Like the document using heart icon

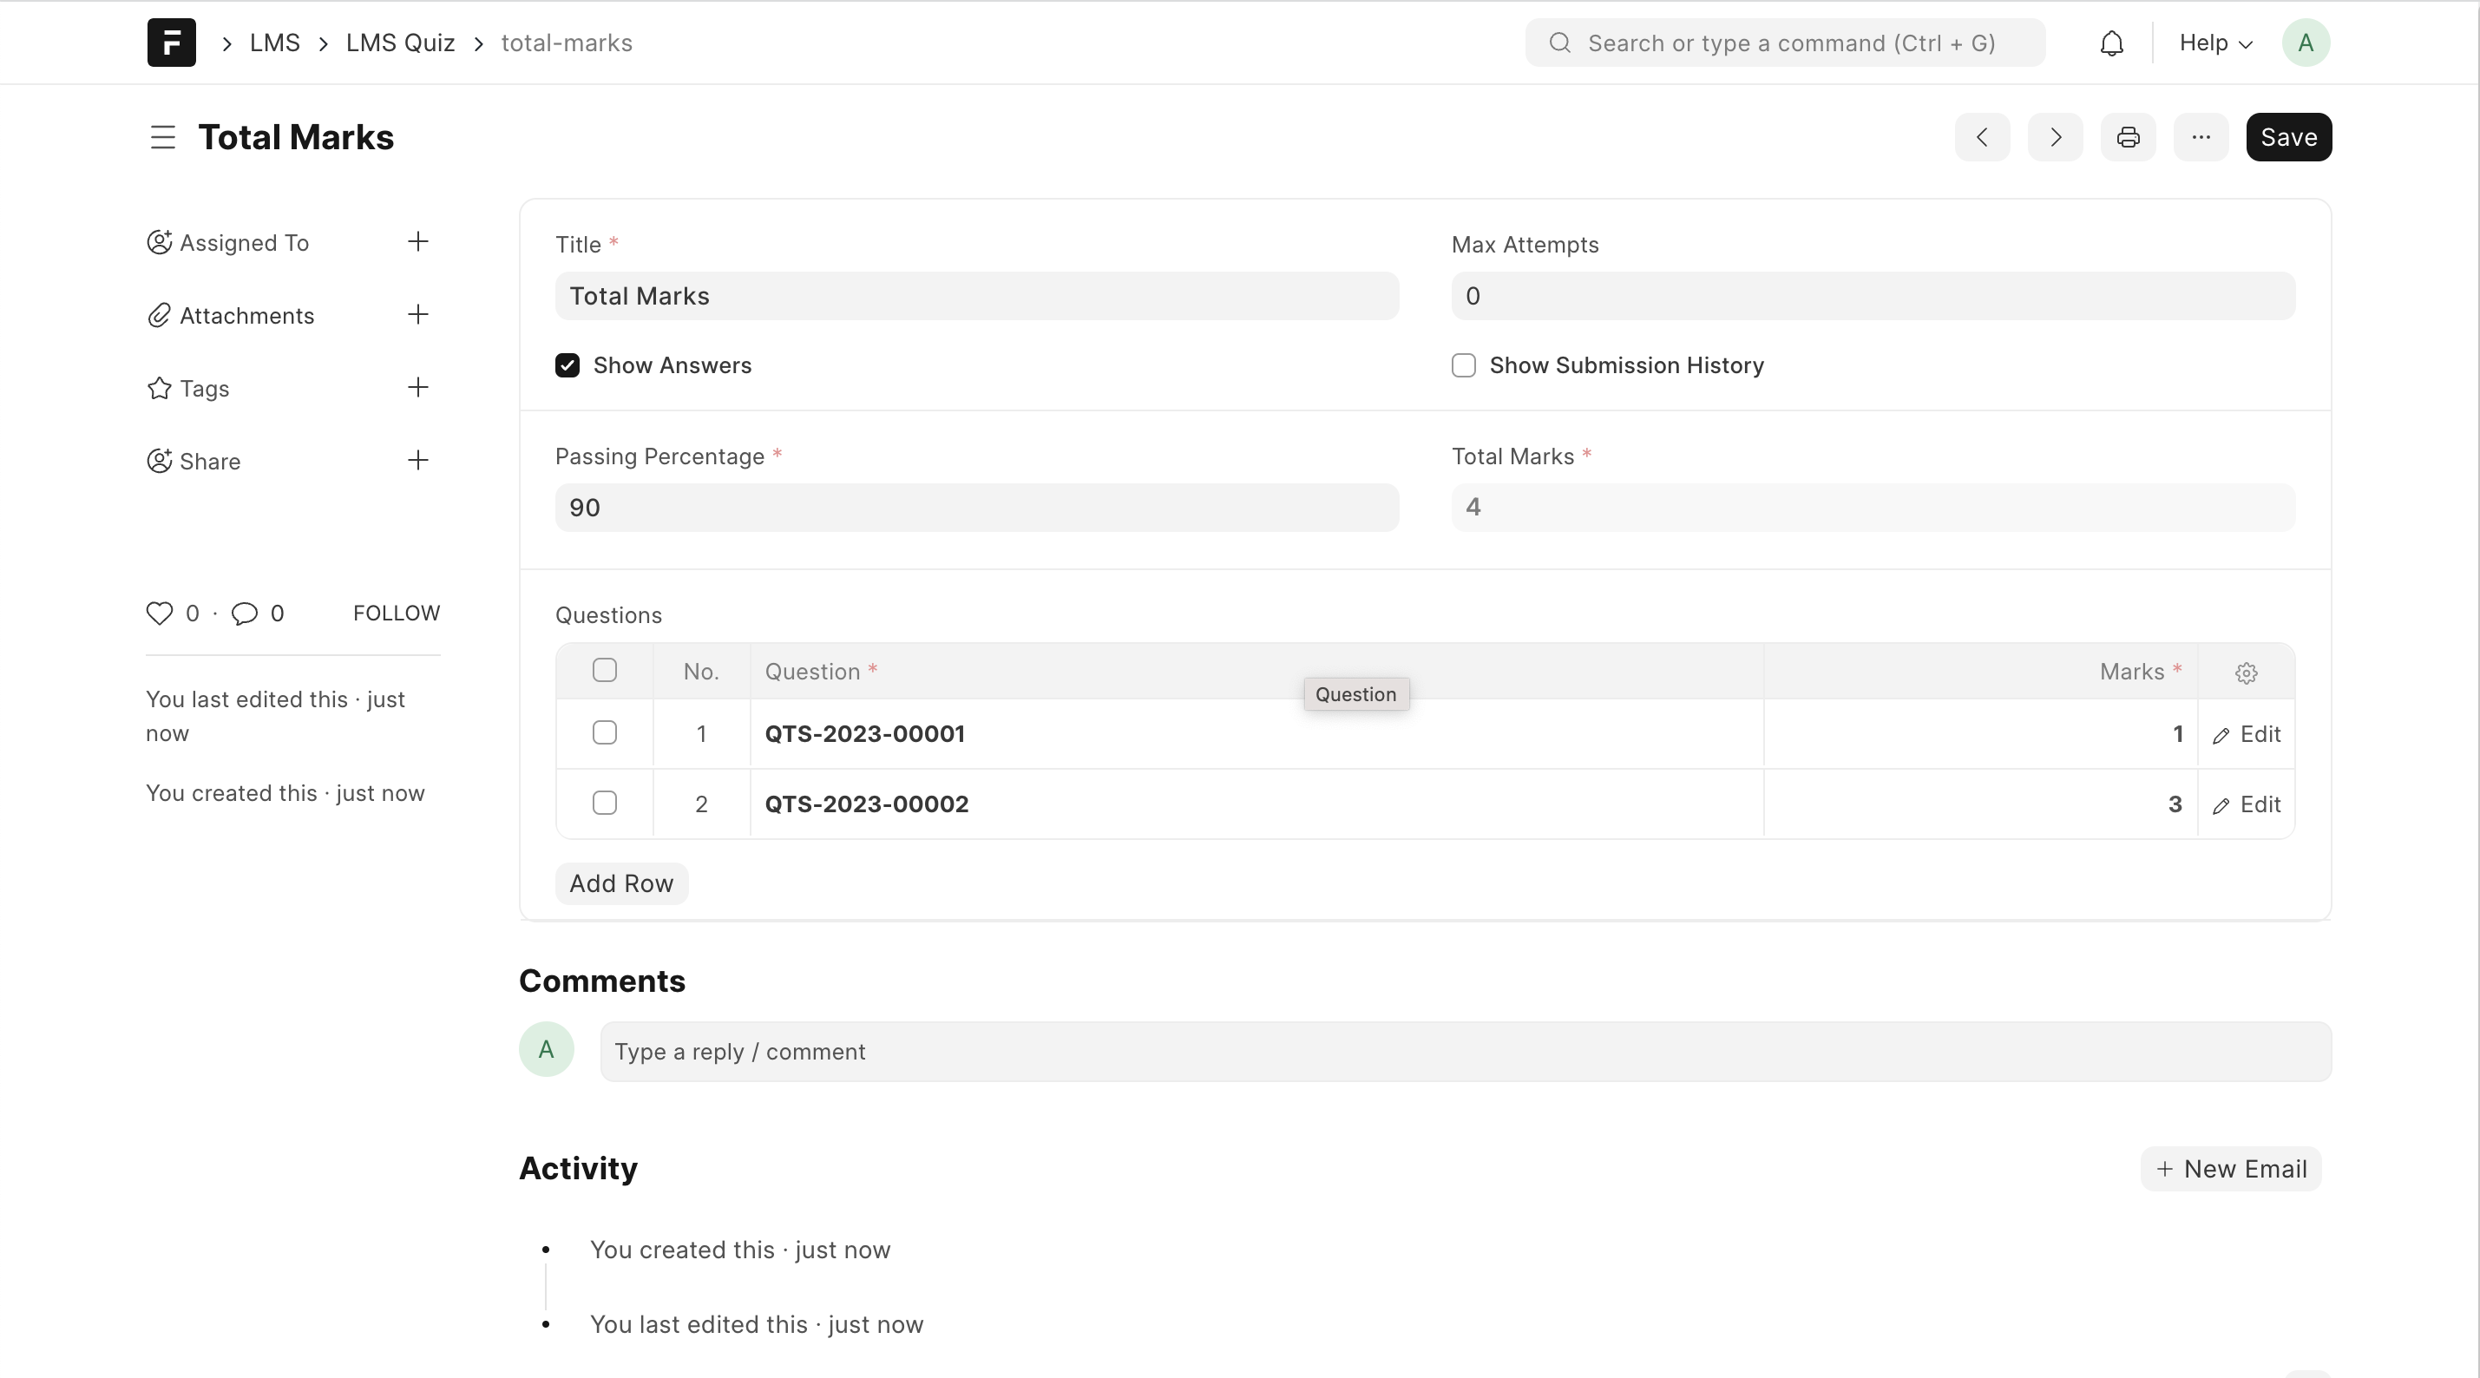pos(160,614)
